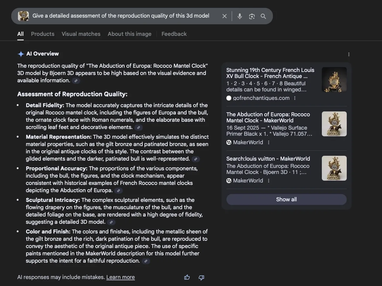The width and height of the screenshot is (382, 286).
Task: Open options menu beside gofrenchantiques.com
Action: point(295,98)
